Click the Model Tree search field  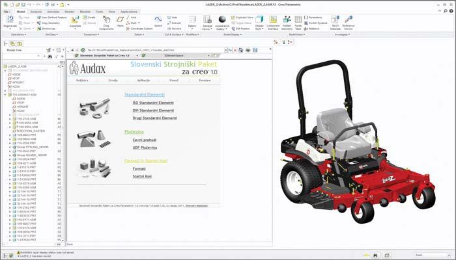pyautogui.click(x=21, y=57)
